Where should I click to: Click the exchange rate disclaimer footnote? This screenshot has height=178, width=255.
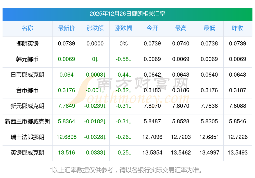(127, 170)
